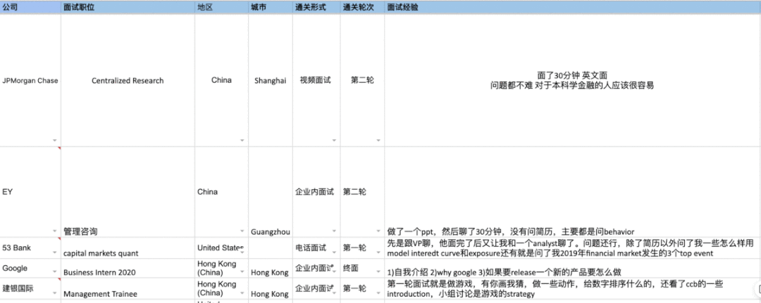Open the region dropdown in 建银国际 row
The width and height of the screenshot is (761, 303).
[x=242, y=293]
